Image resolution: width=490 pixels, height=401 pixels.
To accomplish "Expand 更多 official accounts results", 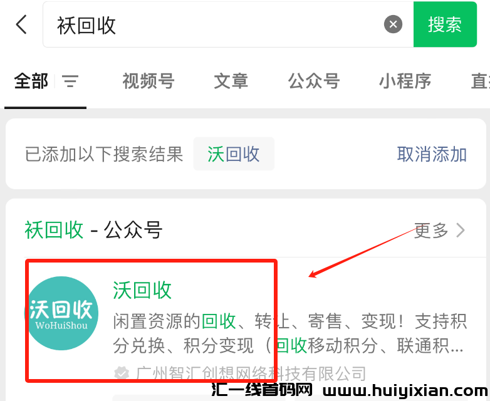I will tap(431, 231).
